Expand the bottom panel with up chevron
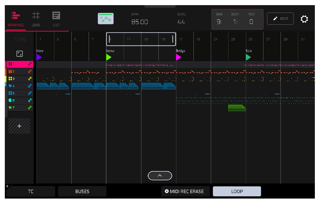The image size is (320, 204). [x=160, y=175]
